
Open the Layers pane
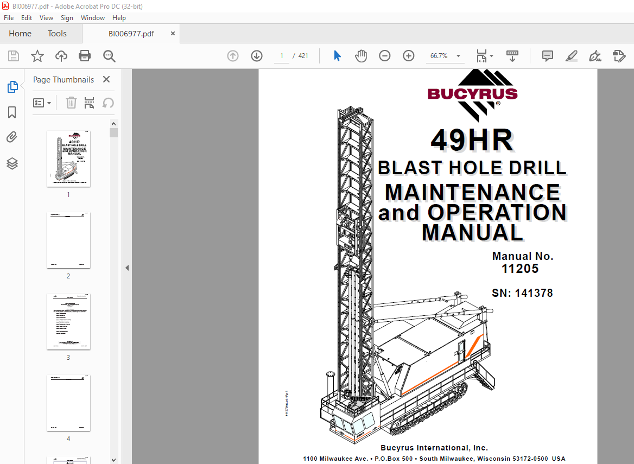coord(12,163)
